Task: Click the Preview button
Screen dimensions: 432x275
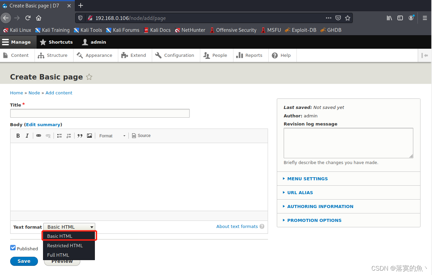Action: click(62, 262)
